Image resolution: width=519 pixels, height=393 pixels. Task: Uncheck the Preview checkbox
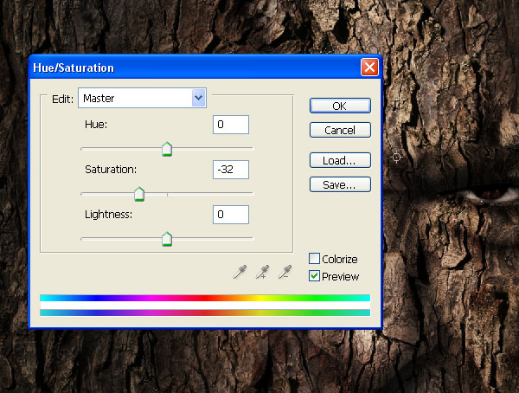click(315, 276)
